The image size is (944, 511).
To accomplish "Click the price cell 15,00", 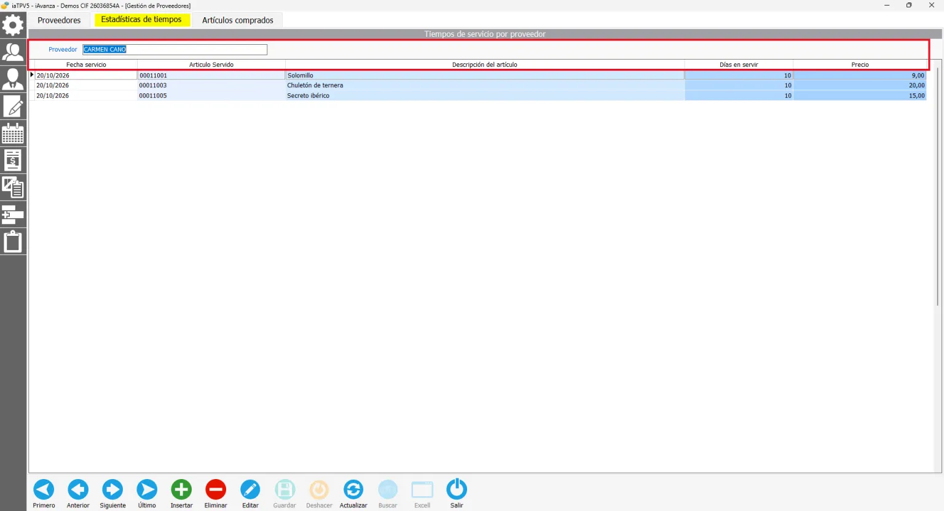I will (x=860, y=96).
